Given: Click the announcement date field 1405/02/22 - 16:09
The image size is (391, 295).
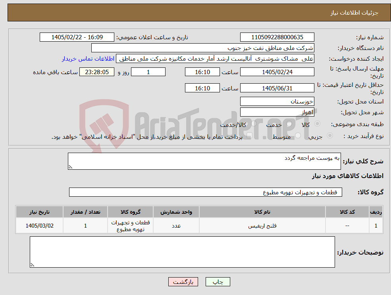Looking at the screenshot, I should [x=77, y=37].
